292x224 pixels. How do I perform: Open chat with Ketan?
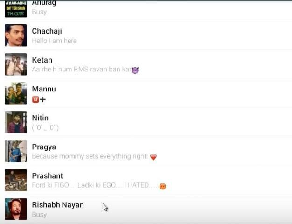pyautogui.click(x=146, y=64)
